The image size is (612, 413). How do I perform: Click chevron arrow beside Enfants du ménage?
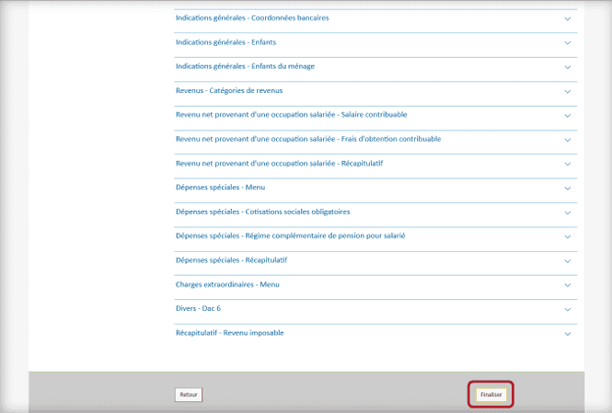[x=568, y=67]
